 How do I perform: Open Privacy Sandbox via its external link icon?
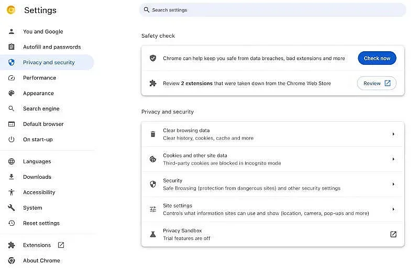coord(393,234)
